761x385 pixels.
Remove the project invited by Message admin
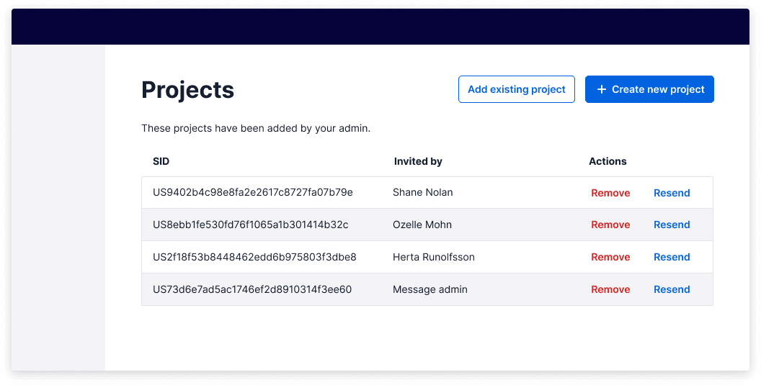point(610,289)
